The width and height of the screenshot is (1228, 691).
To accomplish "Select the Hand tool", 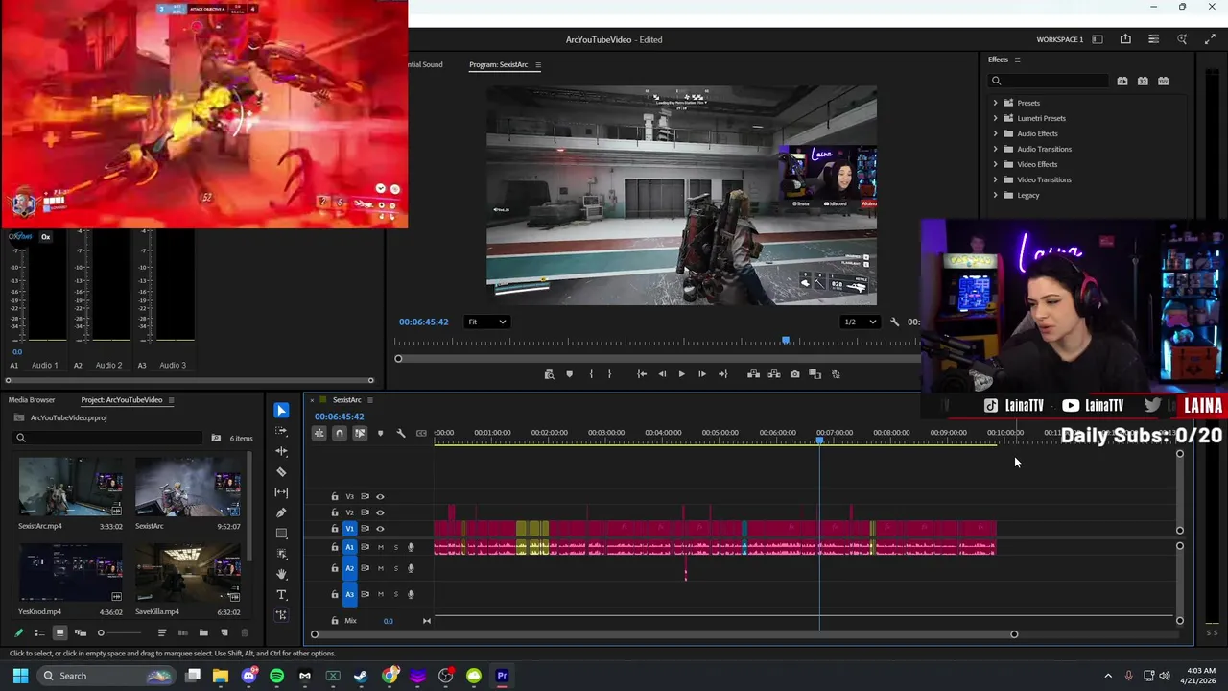I will tap(281, 574).
